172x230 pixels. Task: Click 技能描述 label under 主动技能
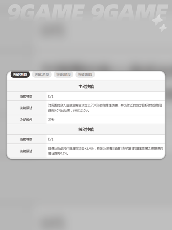click(26, 108)
